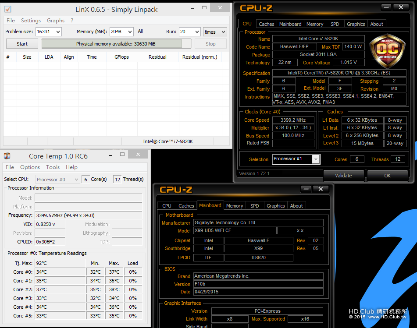Click the LinX checkmark app icon

coord(7,9)
